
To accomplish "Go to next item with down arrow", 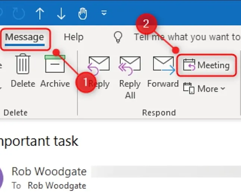I will click(x=61, y=14).
